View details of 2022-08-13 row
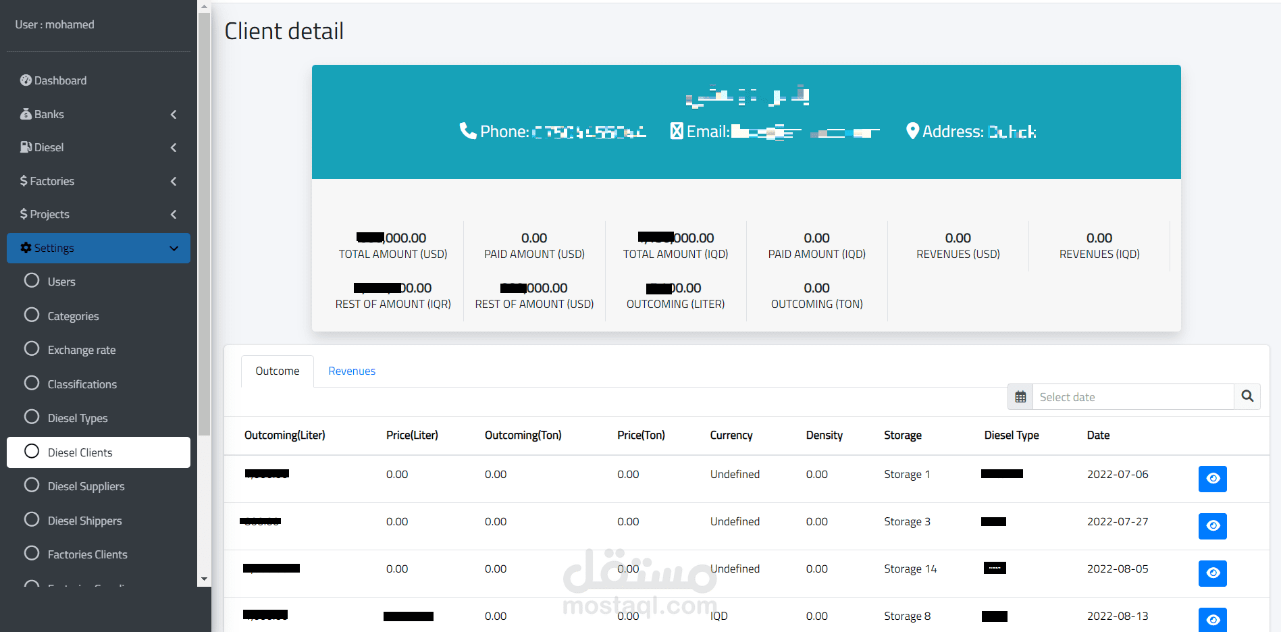 click(x=1213, y=620)
